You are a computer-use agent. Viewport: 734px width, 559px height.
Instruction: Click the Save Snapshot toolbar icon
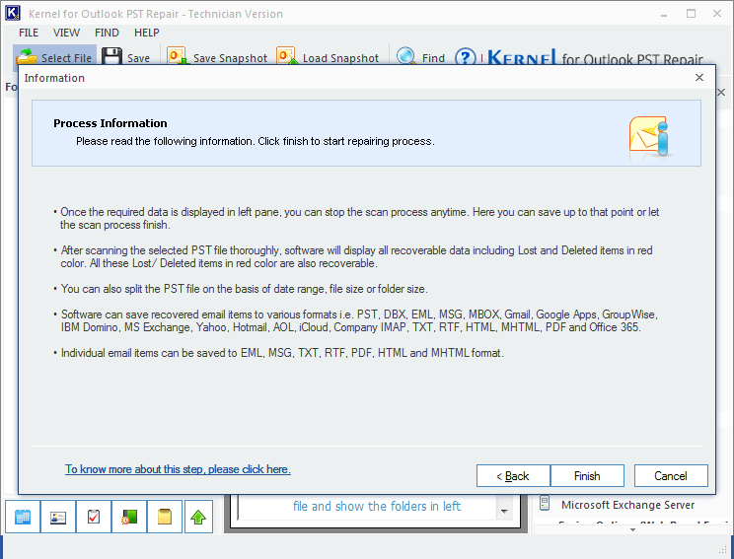tap(177, 56)
